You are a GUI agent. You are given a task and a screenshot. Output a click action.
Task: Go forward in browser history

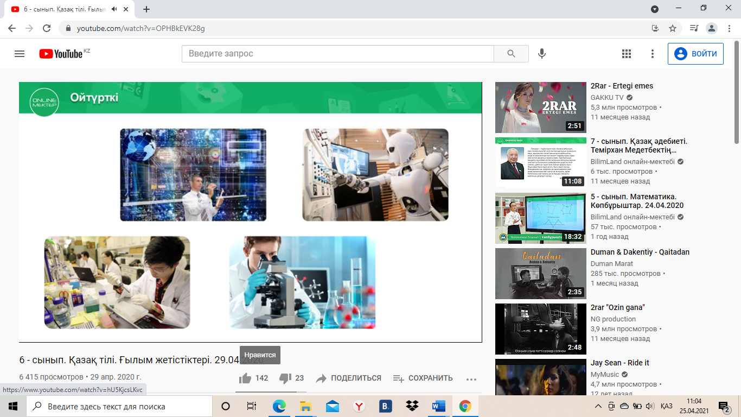click(29, 28)
